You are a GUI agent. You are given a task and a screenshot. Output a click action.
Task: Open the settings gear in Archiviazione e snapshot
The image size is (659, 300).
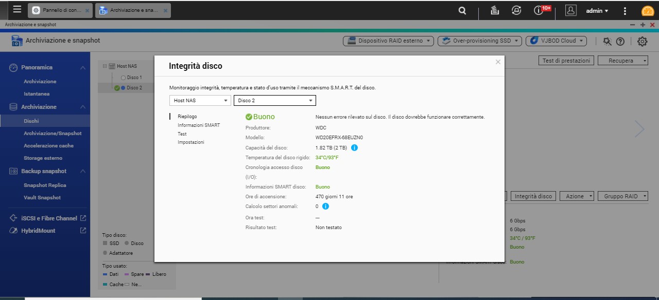[x=642, y=42]
